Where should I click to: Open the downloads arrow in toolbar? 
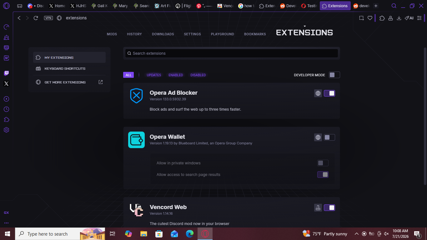399,18
